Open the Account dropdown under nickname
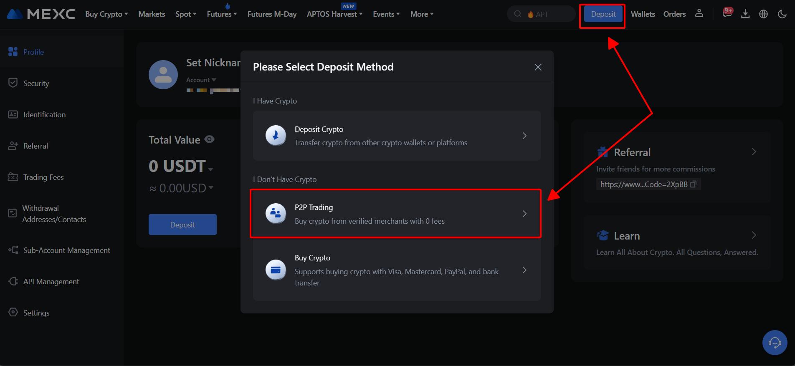795x366 pixels. tap(201, 80)
